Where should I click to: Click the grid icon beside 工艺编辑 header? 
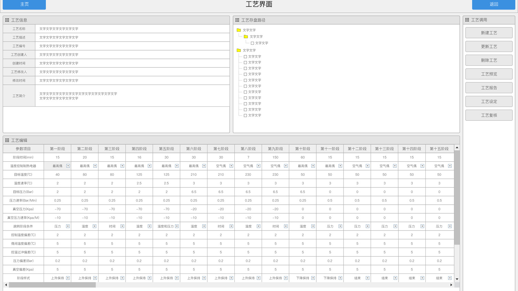tap(7, 140)
